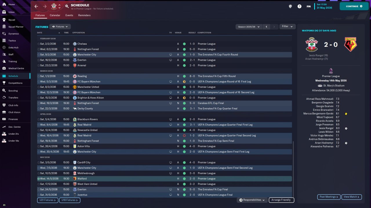The height and width of the screenshot is (208, 371).
Task: Click the Past Meetings button
Action: coord(329,197)
